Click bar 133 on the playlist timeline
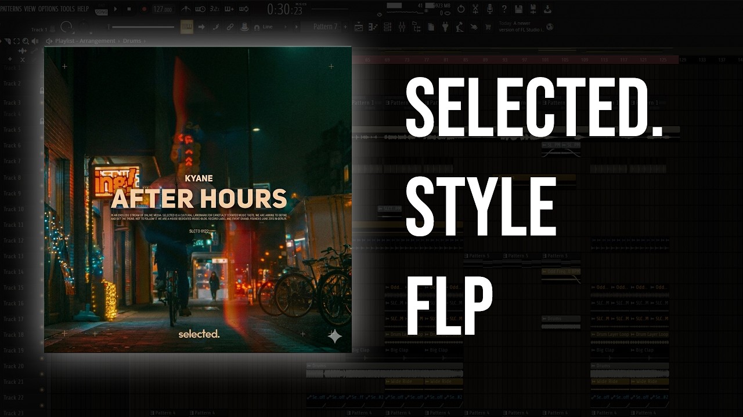Screen dimensions: 743x417 pyautogui.click(x=702, y=60)
